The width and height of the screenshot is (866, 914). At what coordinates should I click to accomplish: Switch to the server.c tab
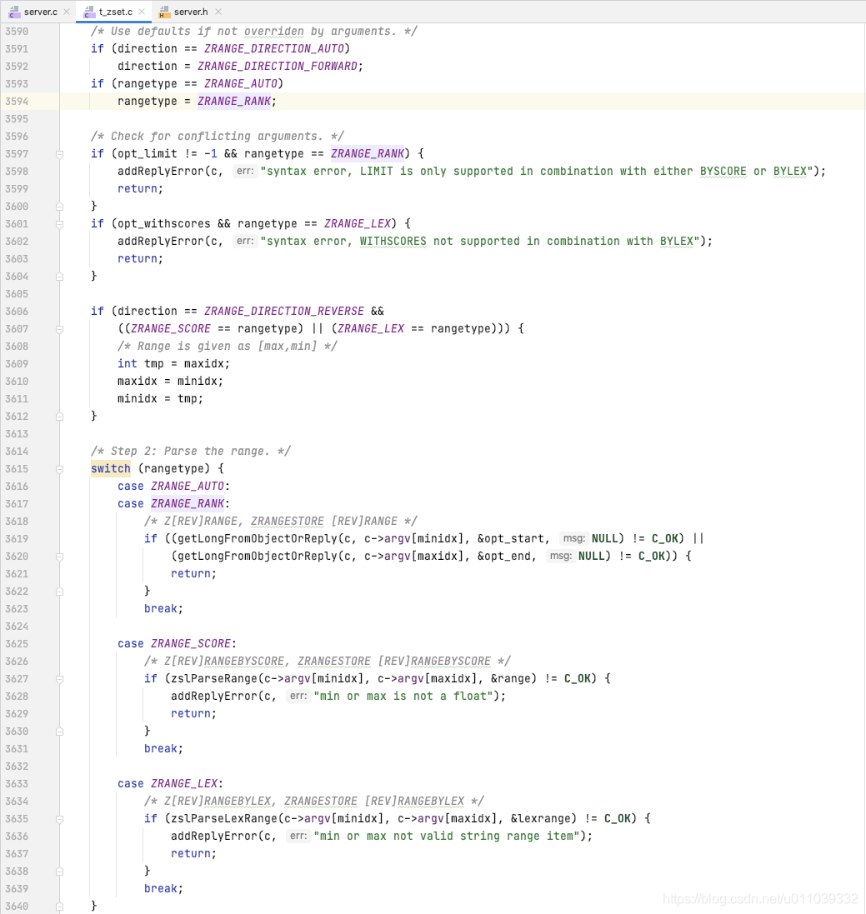click(40, 12)
